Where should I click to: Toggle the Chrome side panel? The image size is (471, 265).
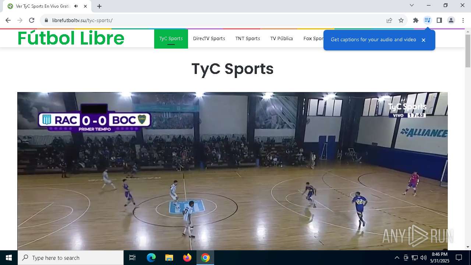439,20
